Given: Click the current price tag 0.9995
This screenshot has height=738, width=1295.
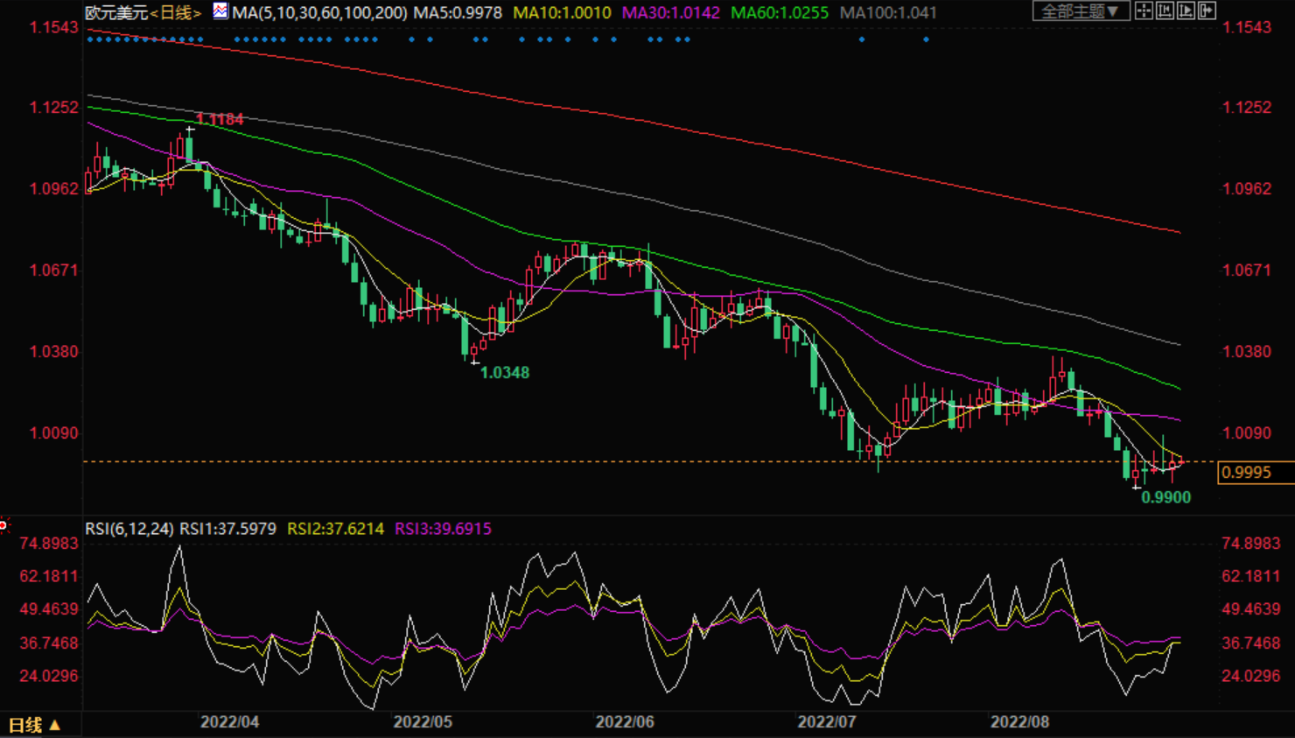Looking at the screenshot, I should 1256,473.
